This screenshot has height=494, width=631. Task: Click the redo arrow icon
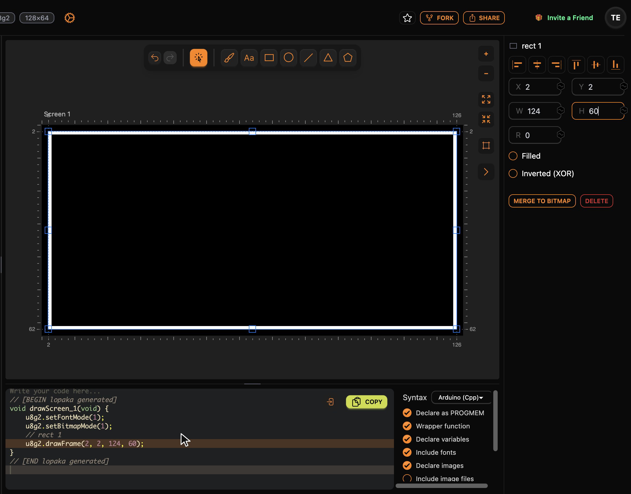tap(170, 58)
